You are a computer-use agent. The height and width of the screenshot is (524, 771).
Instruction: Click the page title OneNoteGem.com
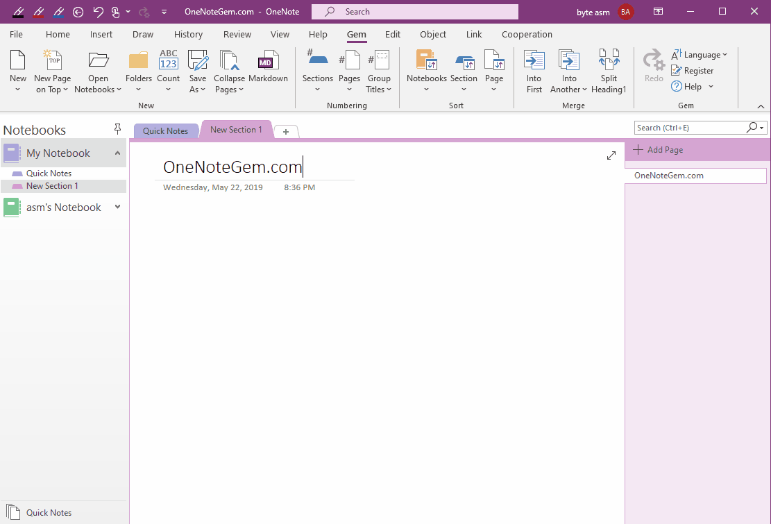[x=232, y=167]
